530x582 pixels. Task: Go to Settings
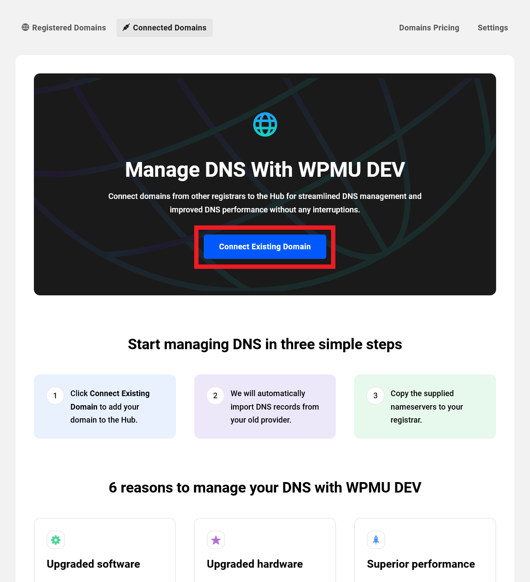coord(493,28)
